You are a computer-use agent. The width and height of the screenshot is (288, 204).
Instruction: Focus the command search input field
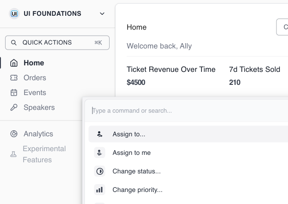tap(185, 111)
